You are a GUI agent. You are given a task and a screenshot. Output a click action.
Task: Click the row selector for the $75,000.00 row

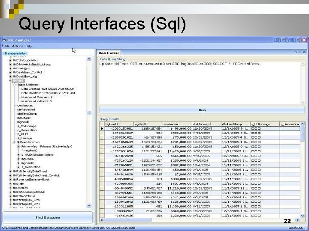(x=102, y=137)
